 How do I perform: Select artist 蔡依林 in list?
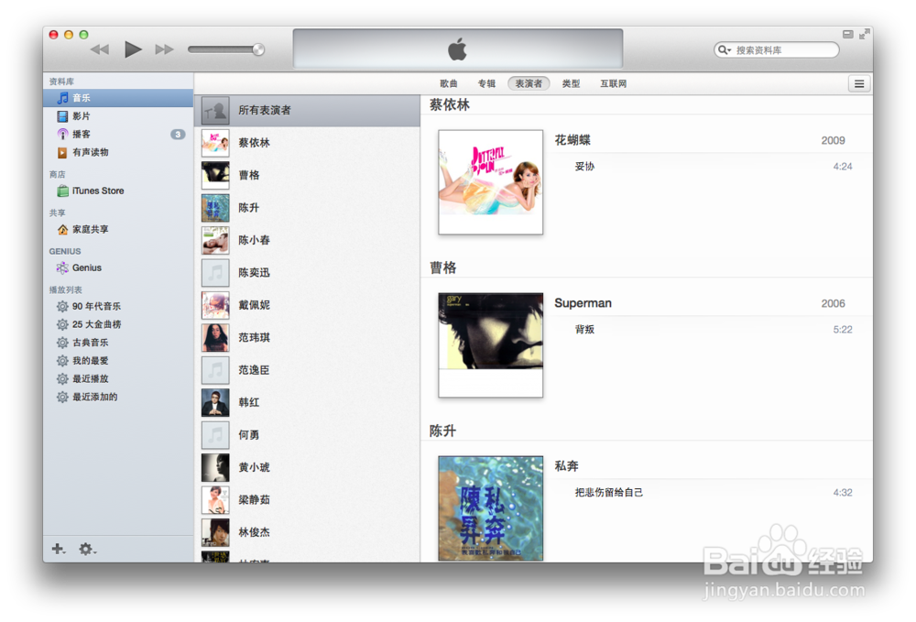pos(307,143)
